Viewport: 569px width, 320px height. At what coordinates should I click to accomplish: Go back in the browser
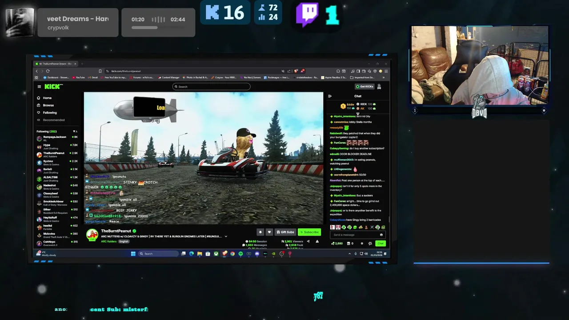pyautogui.click(x=37, y=71)
